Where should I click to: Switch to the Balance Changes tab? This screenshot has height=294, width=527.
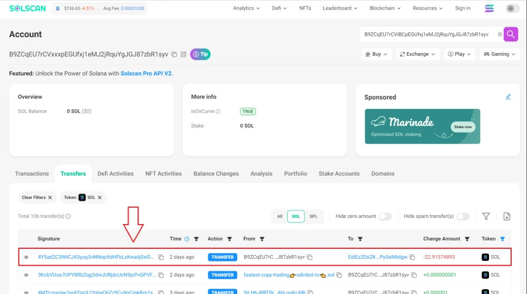pos(216,174)
